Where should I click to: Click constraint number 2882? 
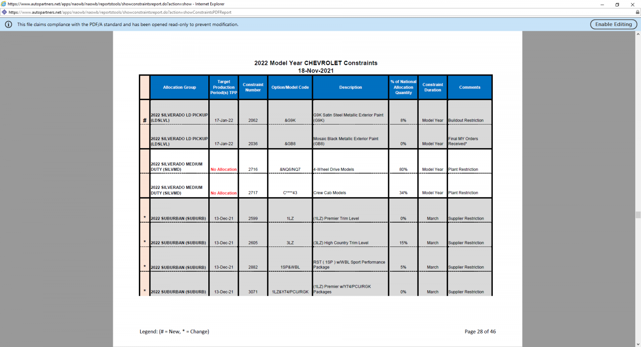[x=253, y=267]
